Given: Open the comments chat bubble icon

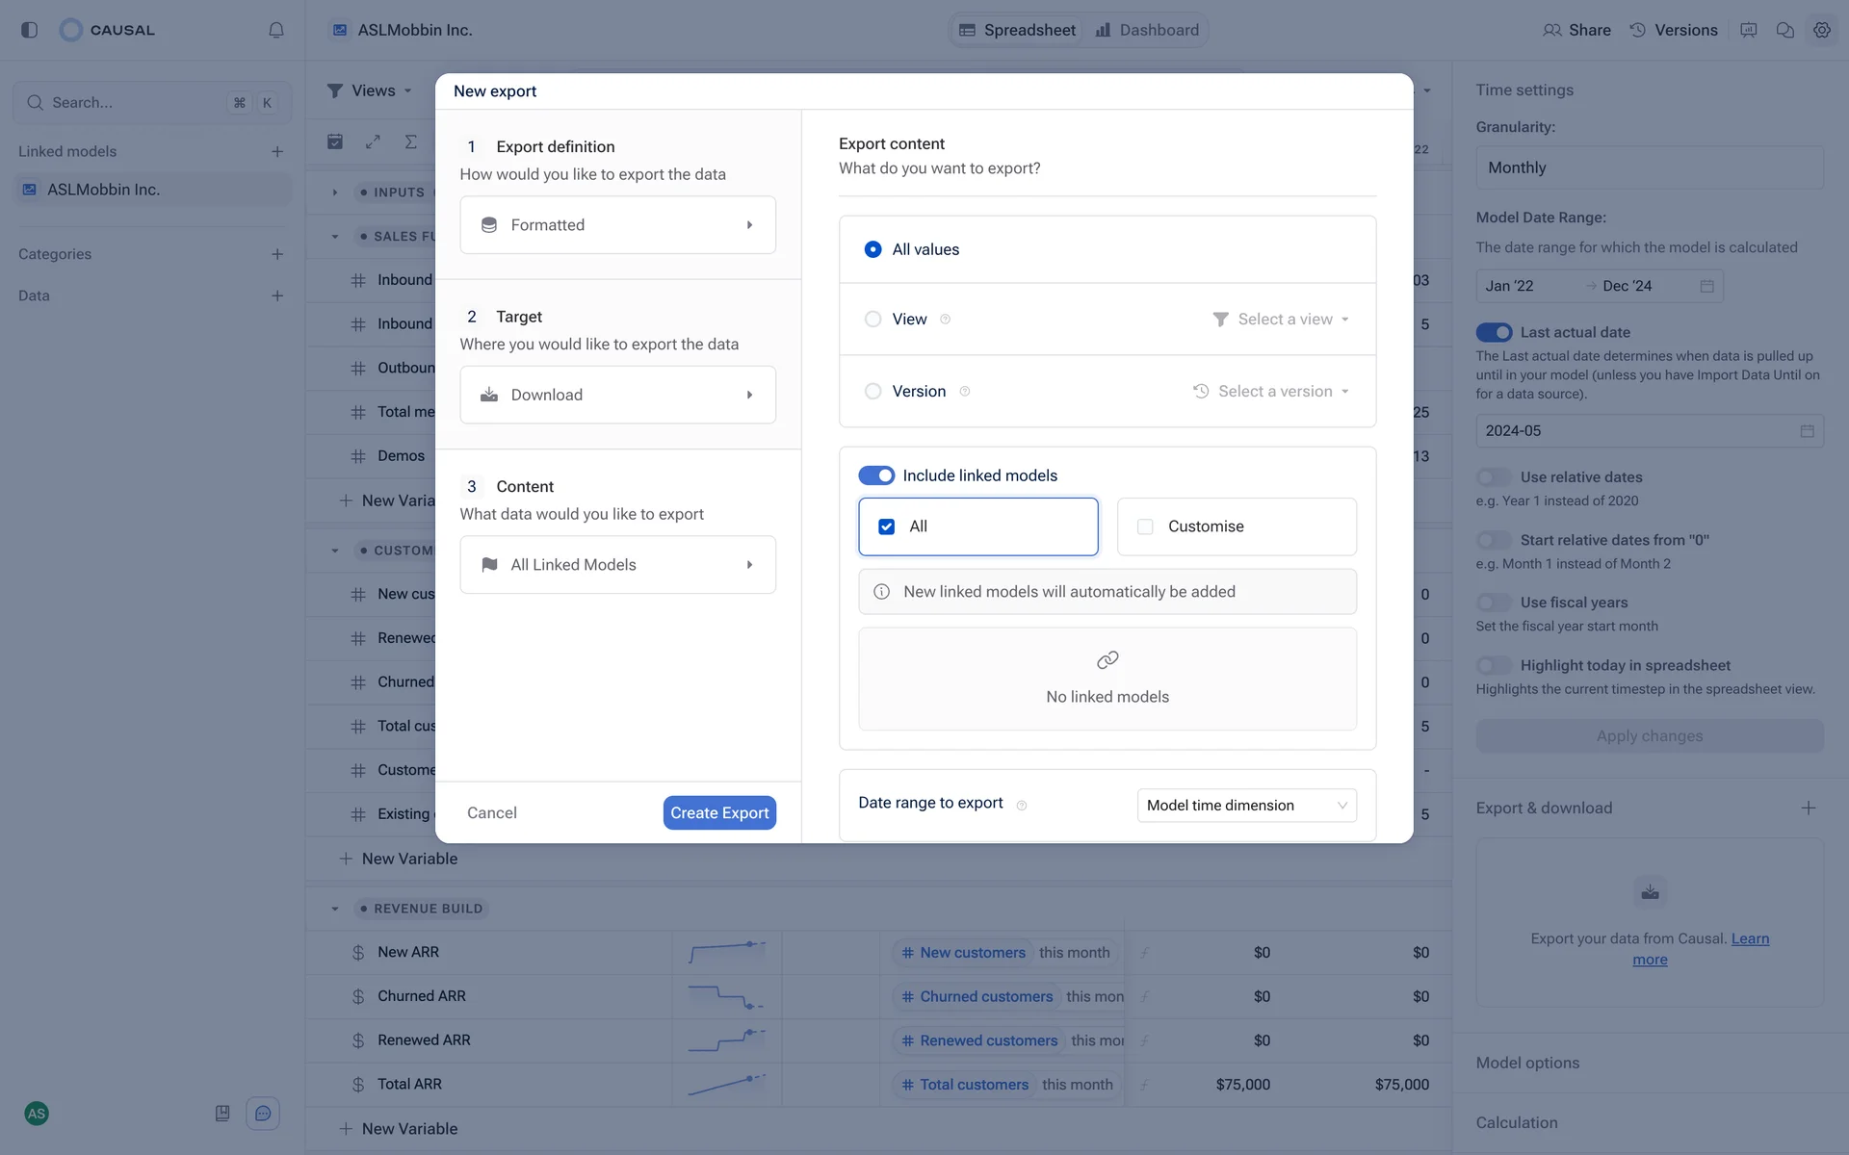Looking at the screenshot, I should pyautogui.click(x=1784, y=30).
